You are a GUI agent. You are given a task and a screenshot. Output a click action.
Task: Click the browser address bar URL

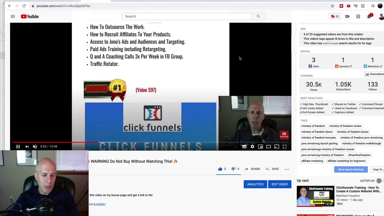(x=63, y=6)
